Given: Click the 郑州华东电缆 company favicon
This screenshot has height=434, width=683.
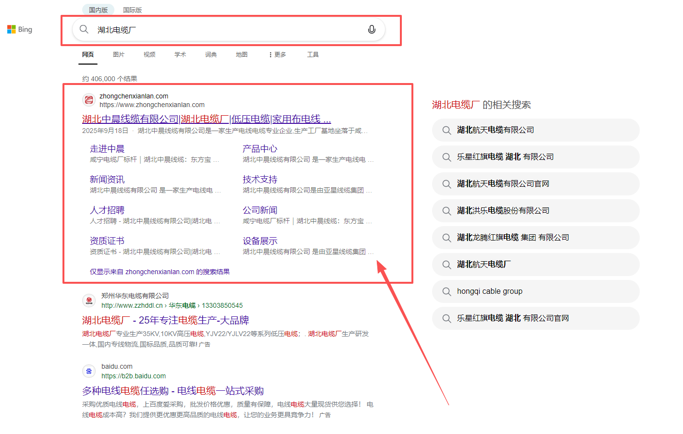Looking at the screenshot, I should click(x=88, y=300).
